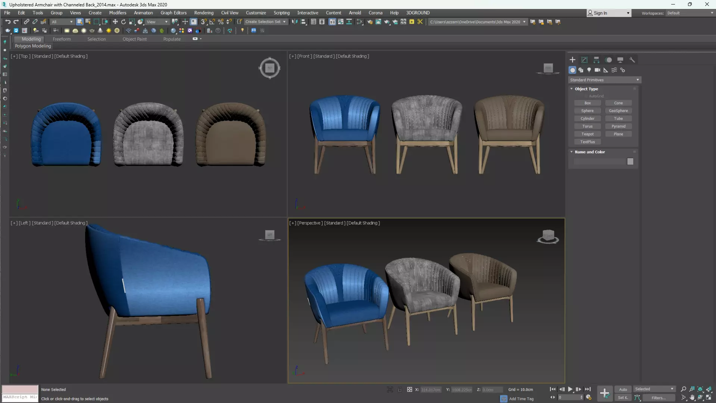The width and height of the screenshot is (716, 403).
Task: Open the selection filter All dropdown
Action: click(62, 22)
